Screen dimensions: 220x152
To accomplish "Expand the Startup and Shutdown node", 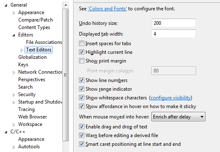I will [14, 102].
